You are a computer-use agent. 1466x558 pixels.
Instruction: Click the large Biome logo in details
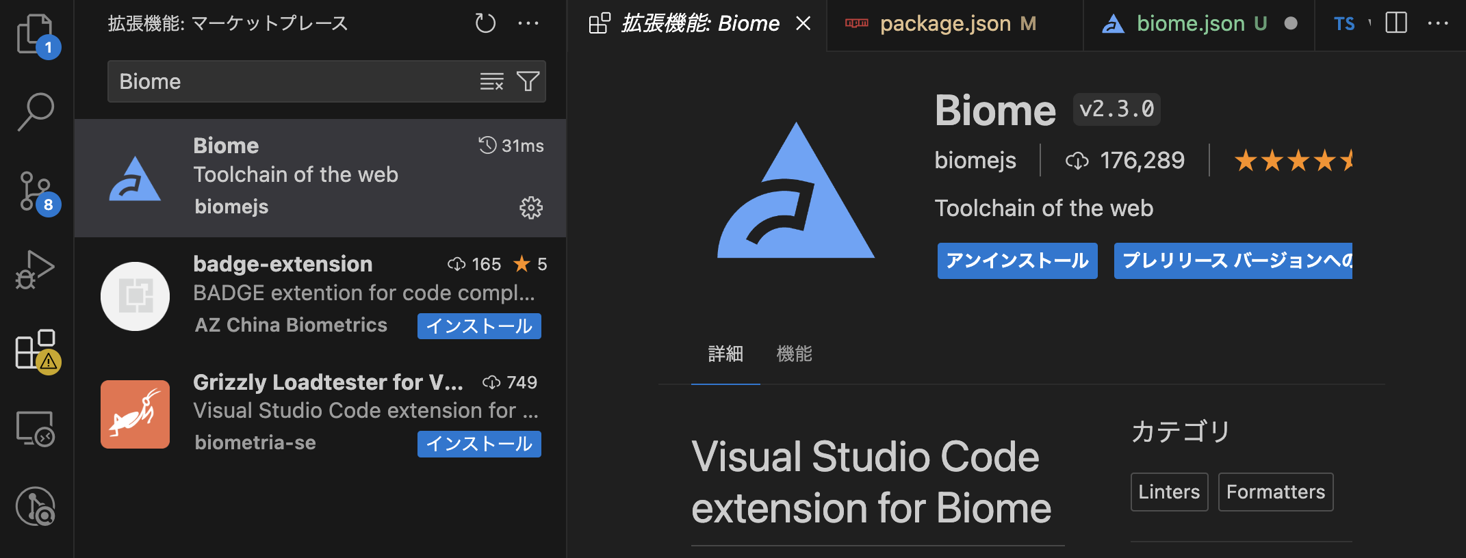coord(796,190)
